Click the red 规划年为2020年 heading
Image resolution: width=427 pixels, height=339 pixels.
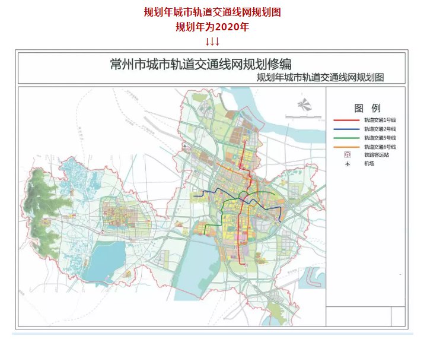[212, 27]
